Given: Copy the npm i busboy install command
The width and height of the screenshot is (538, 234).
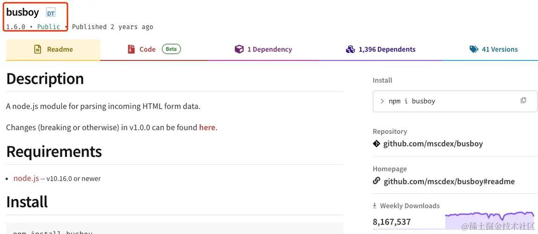Looking at the screenshot, I should click(x=523, y=100).
